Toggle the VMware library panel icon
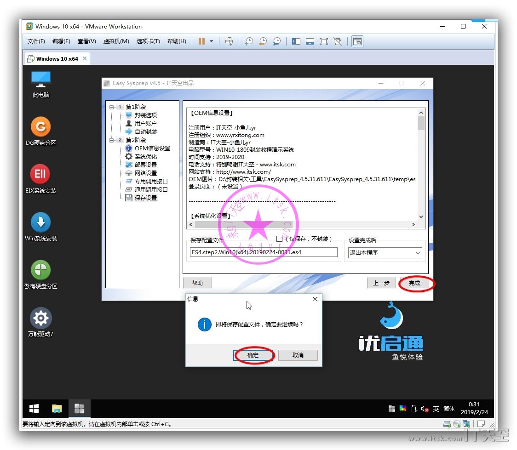Viewport: 517px width, 450px height. pos(296,41)
